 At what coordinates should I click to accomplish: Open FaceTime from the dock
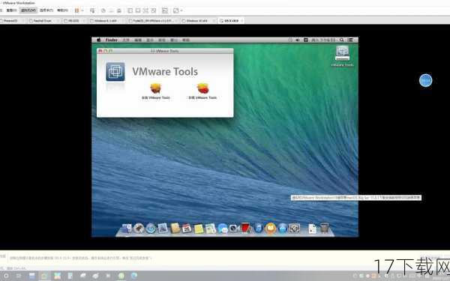pyautogui.click(x=235, y=229)
